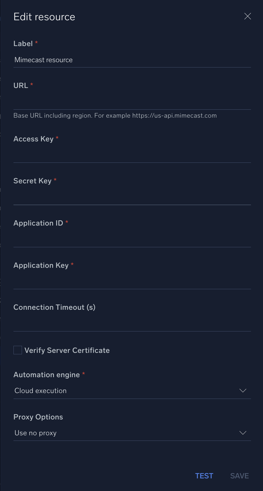The height and width of the screenshot is (491, 263).
Task: Select the Use no proxy value
Action: (35, 433)
